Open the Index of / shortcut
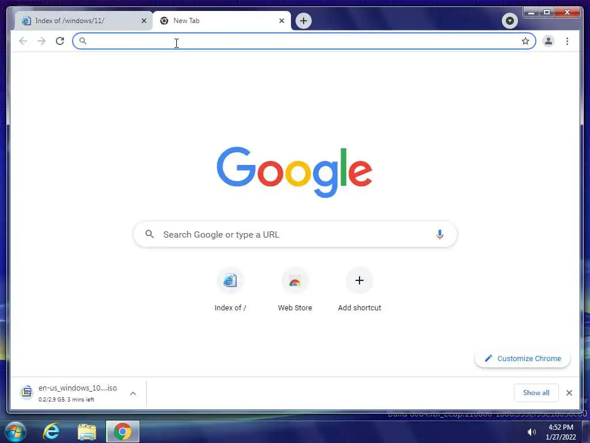The height and width of the screenshot is (443, 590). click(230, 290)
